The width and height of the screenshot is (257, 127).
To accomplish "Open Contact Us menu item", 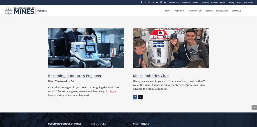I will click(x=236, y=11).
